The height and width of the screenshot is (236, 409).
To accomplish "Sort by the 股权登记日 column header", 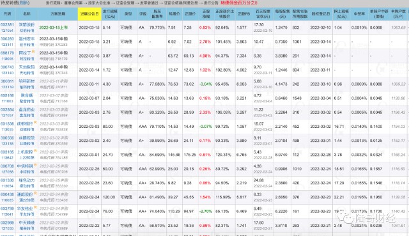I will pyautogui.click(x=321, y=14).
